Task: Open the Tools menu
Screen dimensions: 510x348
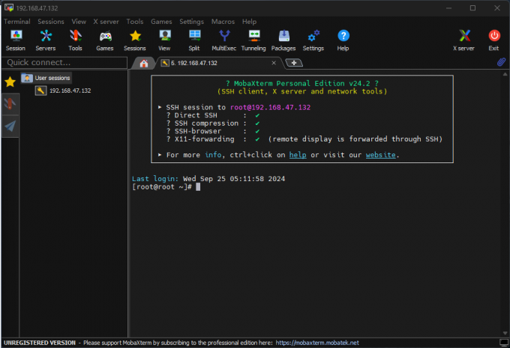Action: 135,22
